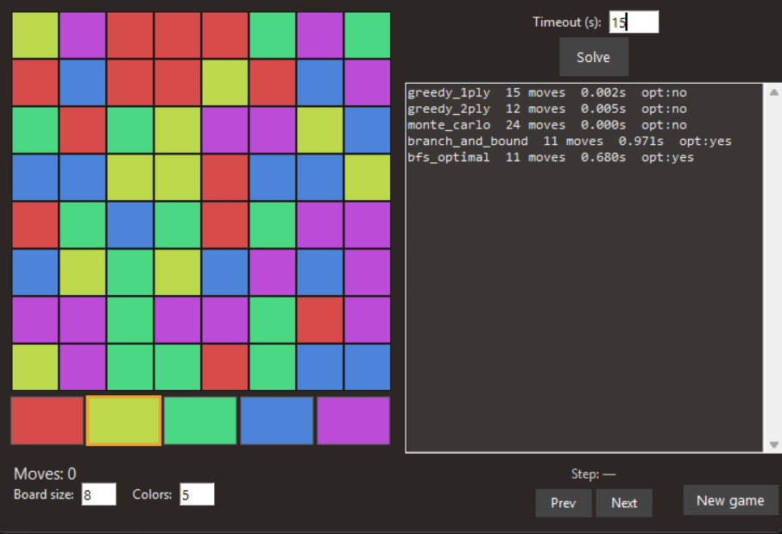The image size is (782, 534).
Task: Click the top-left corner tile of the board
Action: (35, 35)
